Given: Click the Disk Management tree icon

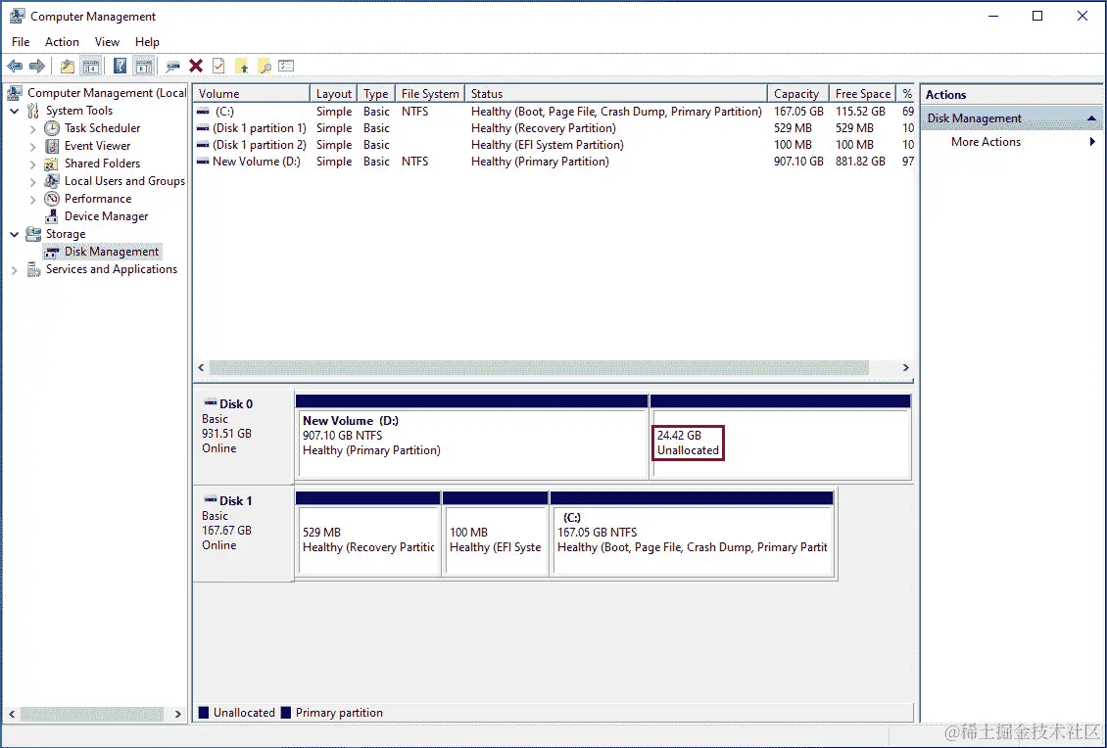Looking at the screenshot, I should [x=52, y=252].
